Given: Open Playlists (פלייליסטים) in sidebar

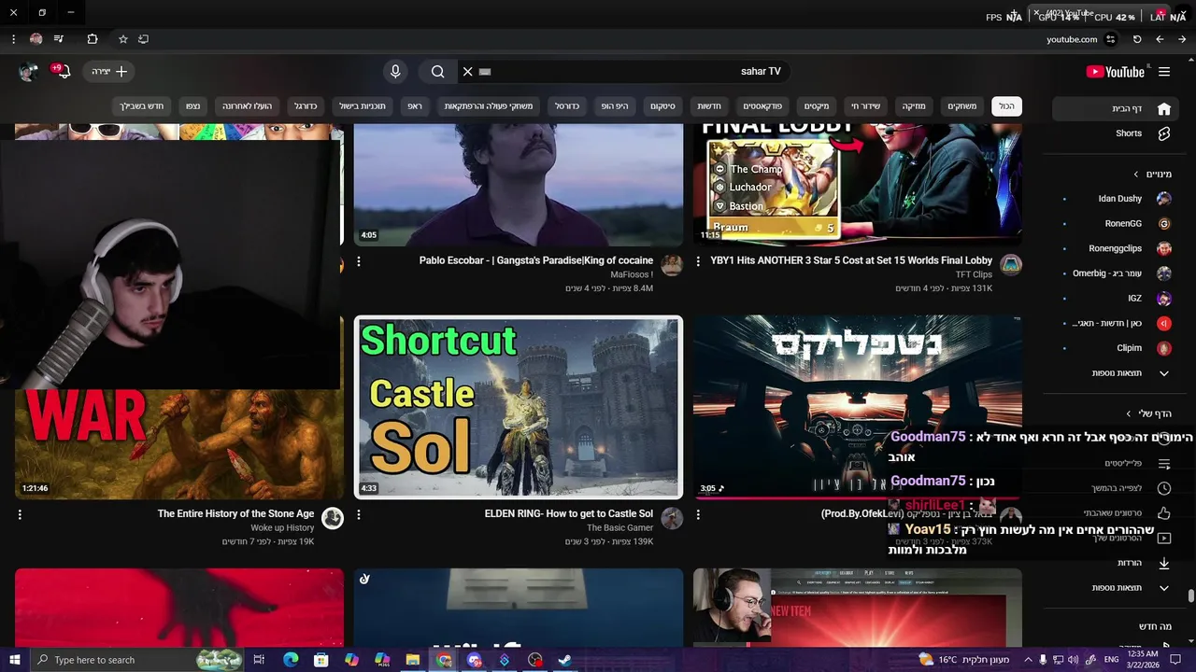Looking at the screenshot, I should [1114, 463].
